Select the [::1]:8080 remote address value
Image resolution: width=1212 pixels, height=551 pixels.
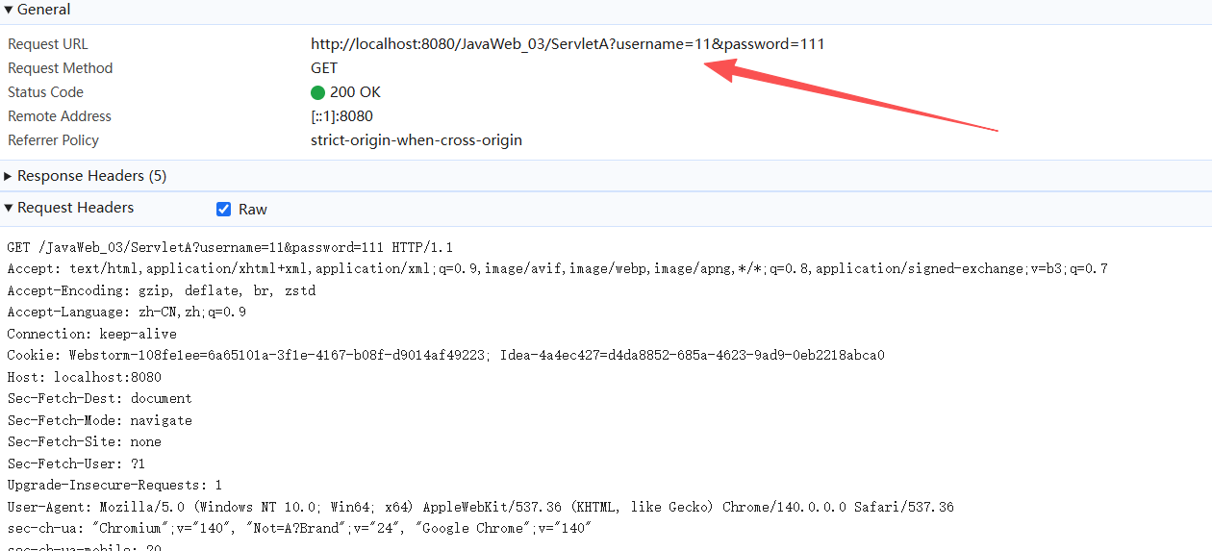coord(341,116)
